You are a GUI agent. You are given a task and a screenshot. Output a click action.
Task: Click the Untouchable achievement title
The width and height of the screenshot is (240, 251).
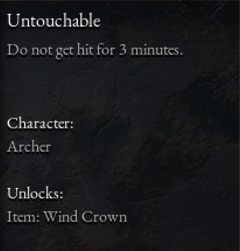[x=54, y=21]
